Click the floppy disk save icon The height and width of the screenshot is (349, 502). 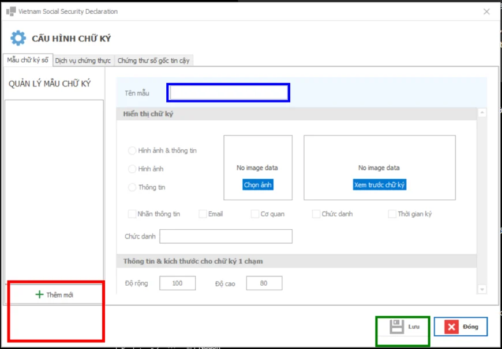(396, 327)
